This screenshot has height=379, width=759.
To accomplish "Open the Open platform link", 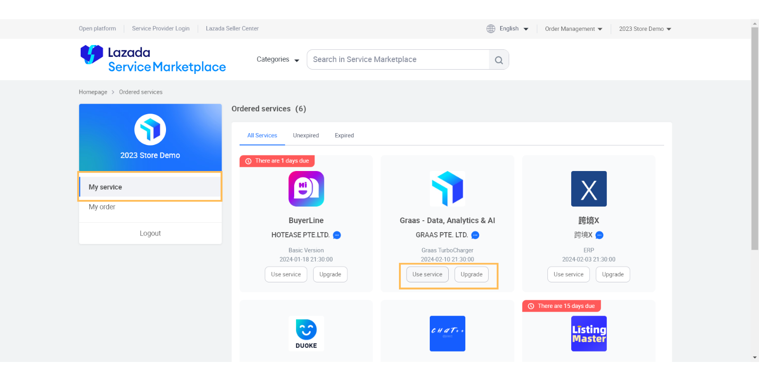I will (x=97, y=28).
